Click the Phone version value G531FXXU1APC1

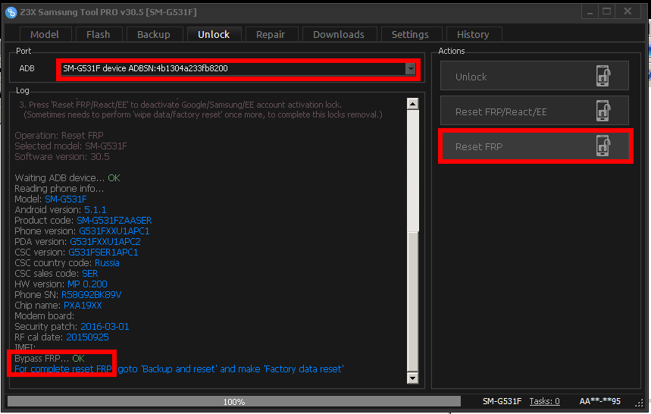point(114,231)
